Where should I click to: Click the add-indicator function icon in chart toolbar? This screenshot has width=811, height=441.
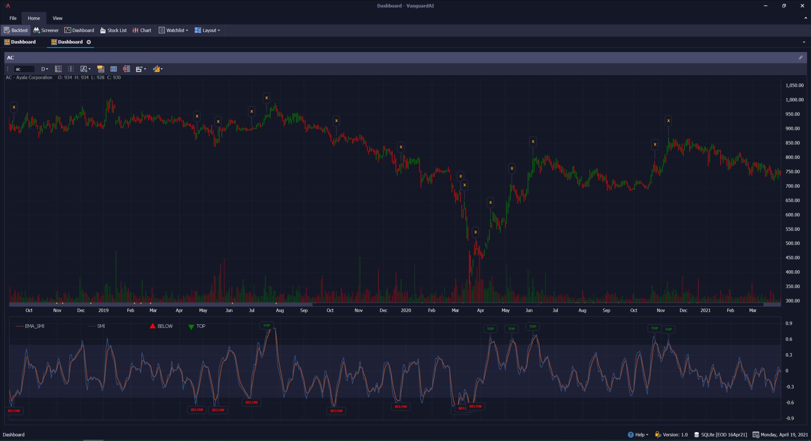(84, 68)
